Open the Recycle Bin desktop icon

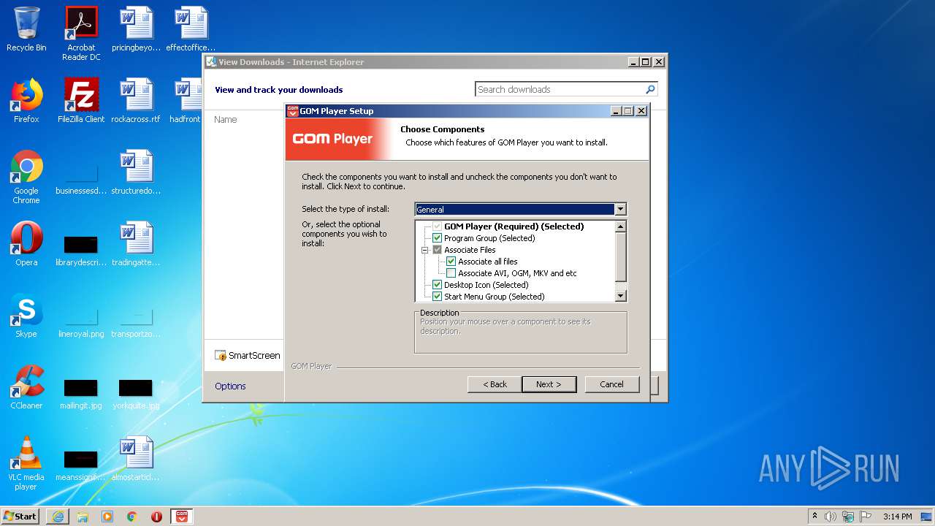click(26, 29)
